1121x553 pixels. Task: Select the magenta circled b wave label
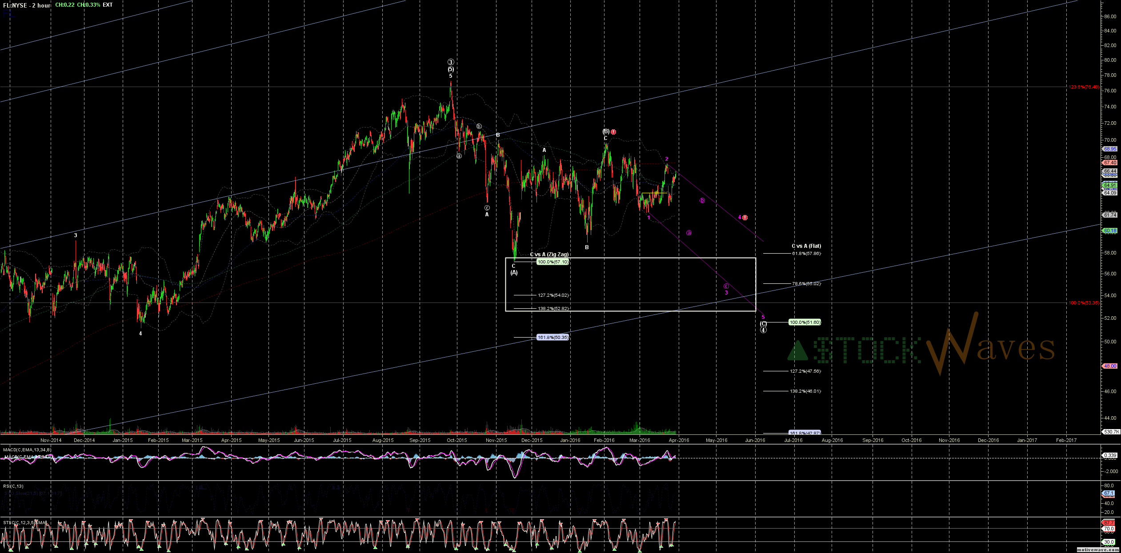click(x=702, y=201)
